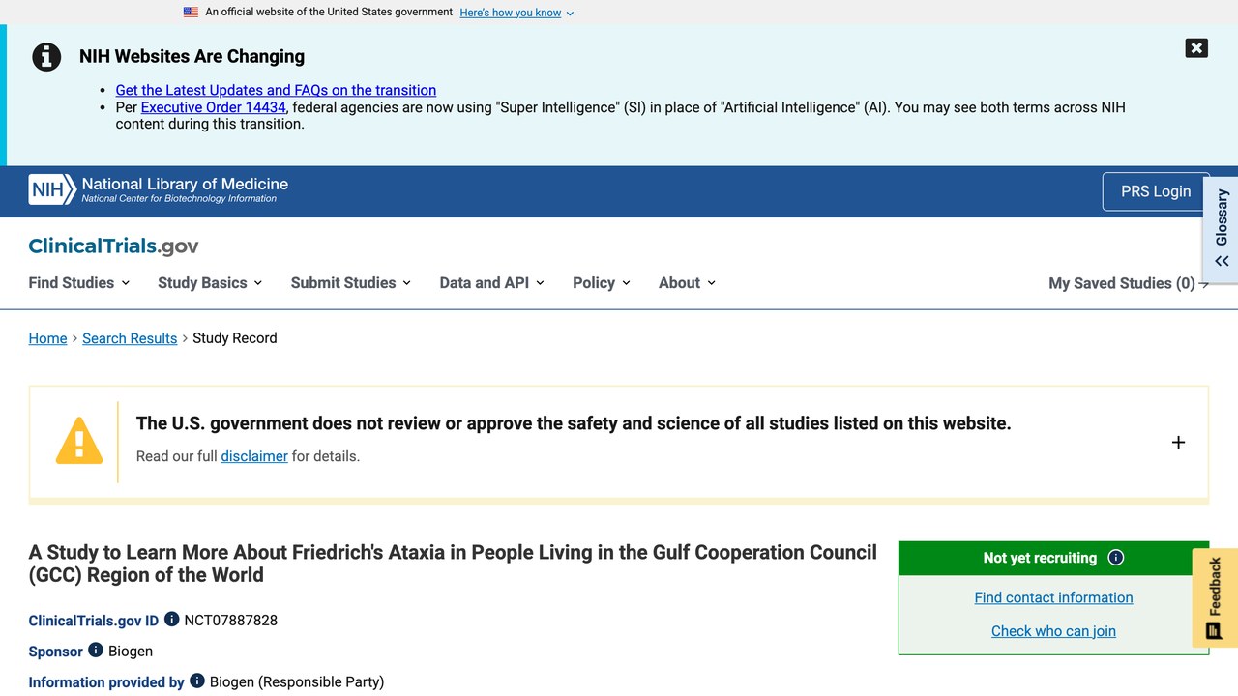Open the Data and API menu
The width and height of the screenshot is (1238, 696).
[491, 282]
